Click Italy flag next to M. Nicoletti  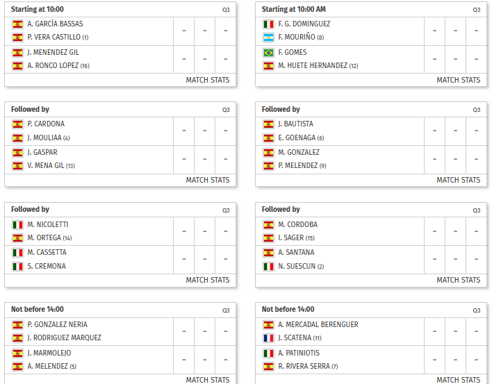point(18,225)
